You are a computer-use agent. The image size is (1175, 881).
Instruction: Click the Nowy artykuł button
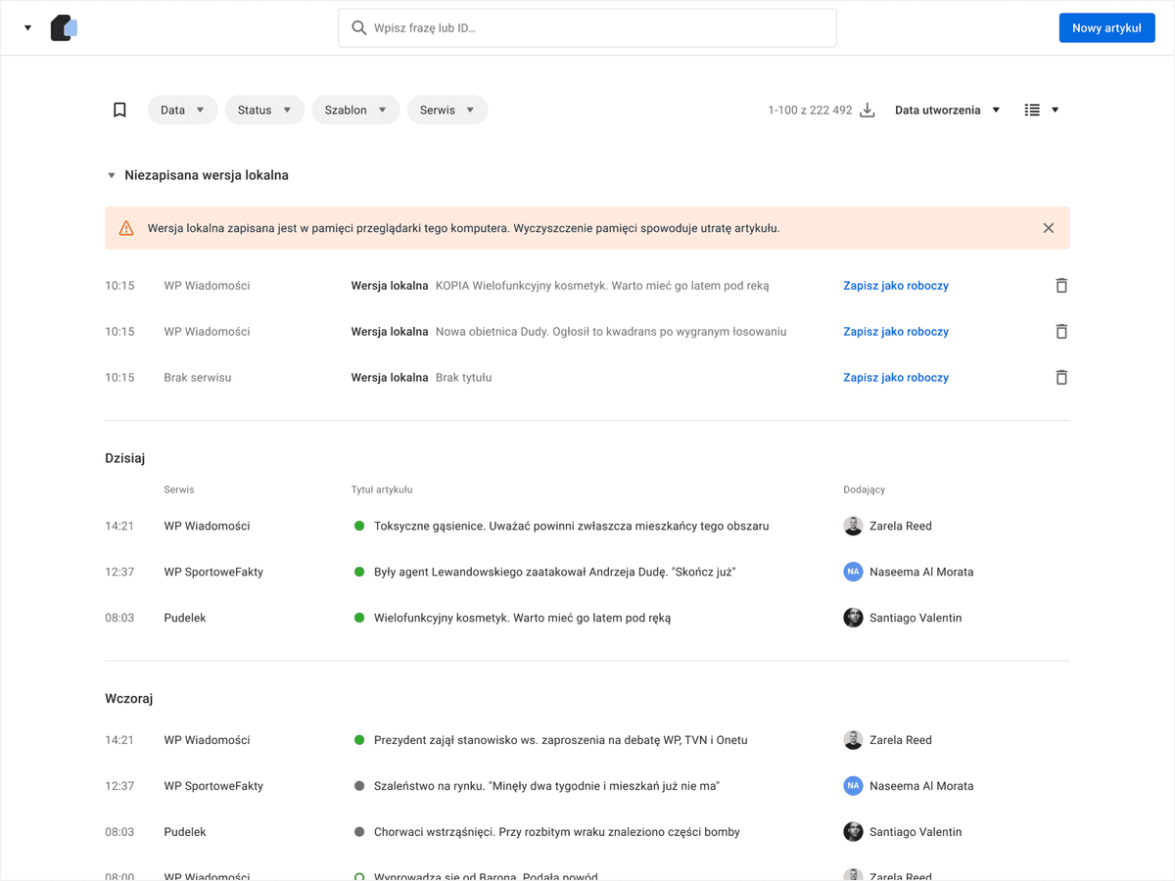1106,27
